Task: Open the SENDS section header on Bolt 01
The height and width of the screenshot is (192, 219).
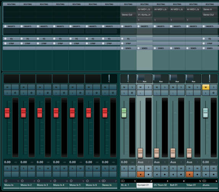Action: pyautogui.click(x=177, y=48)
